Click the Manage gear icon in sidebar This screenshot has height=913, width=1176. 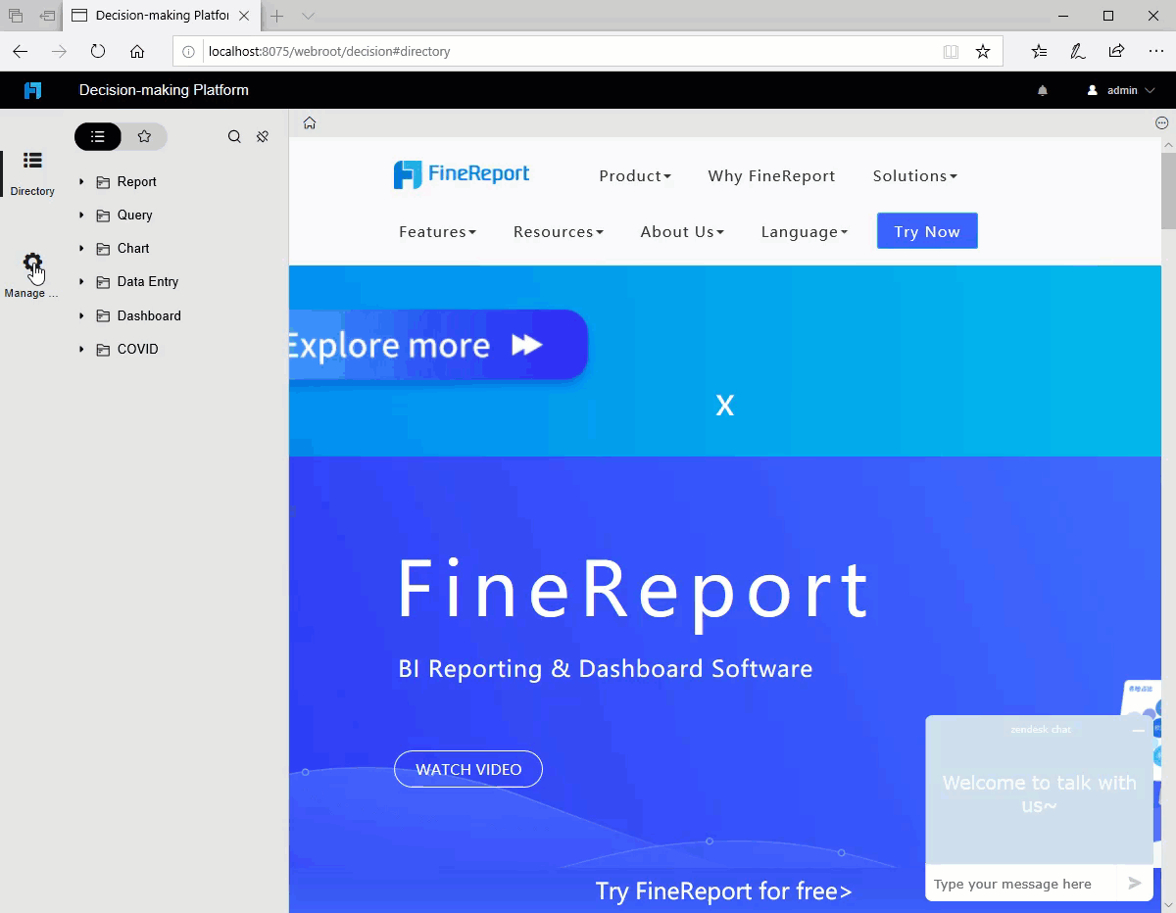(32, 263)
